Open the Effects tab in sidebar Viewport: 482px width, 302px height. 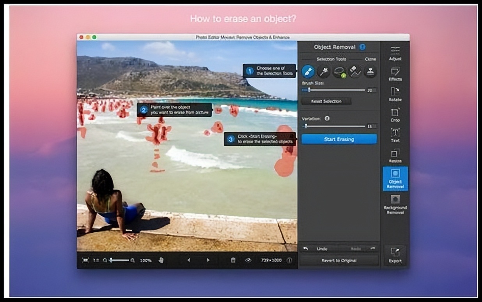tap(395, 74)
